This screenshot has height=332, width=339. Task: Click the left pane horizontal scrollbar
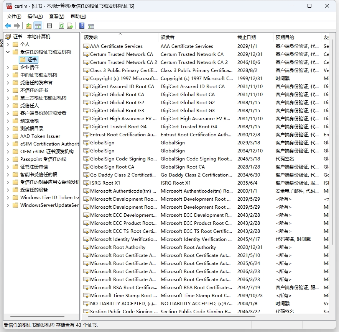click(x=38, y=317)
